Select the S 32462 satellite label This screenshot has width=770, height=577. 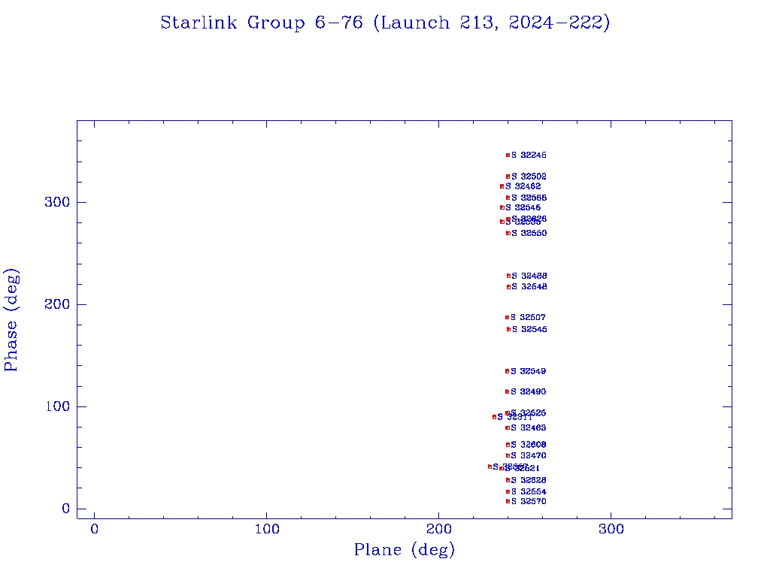pos(523,186)
